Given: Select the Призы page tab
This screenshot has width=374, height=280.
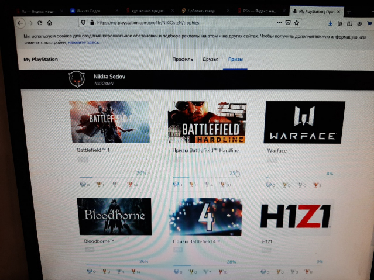Looking at the screenshot, I should coord(235,60).
